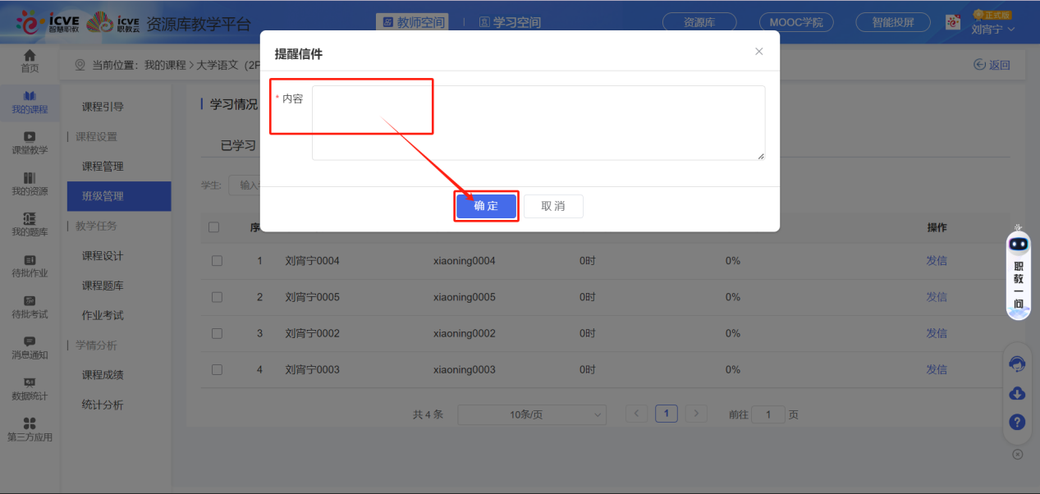This screenshot has width=1040, height=494.
Task: Click the help question mark icon
Action: (1017, 422)
